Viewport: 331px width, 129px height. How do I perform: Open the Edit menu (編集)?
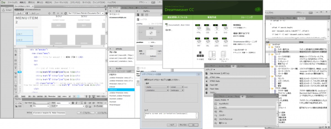[x=23, y=2]
